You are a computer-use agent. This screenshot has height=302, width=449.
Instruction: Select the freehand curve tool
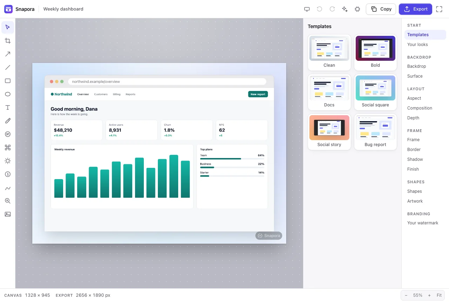coord(8,188)
